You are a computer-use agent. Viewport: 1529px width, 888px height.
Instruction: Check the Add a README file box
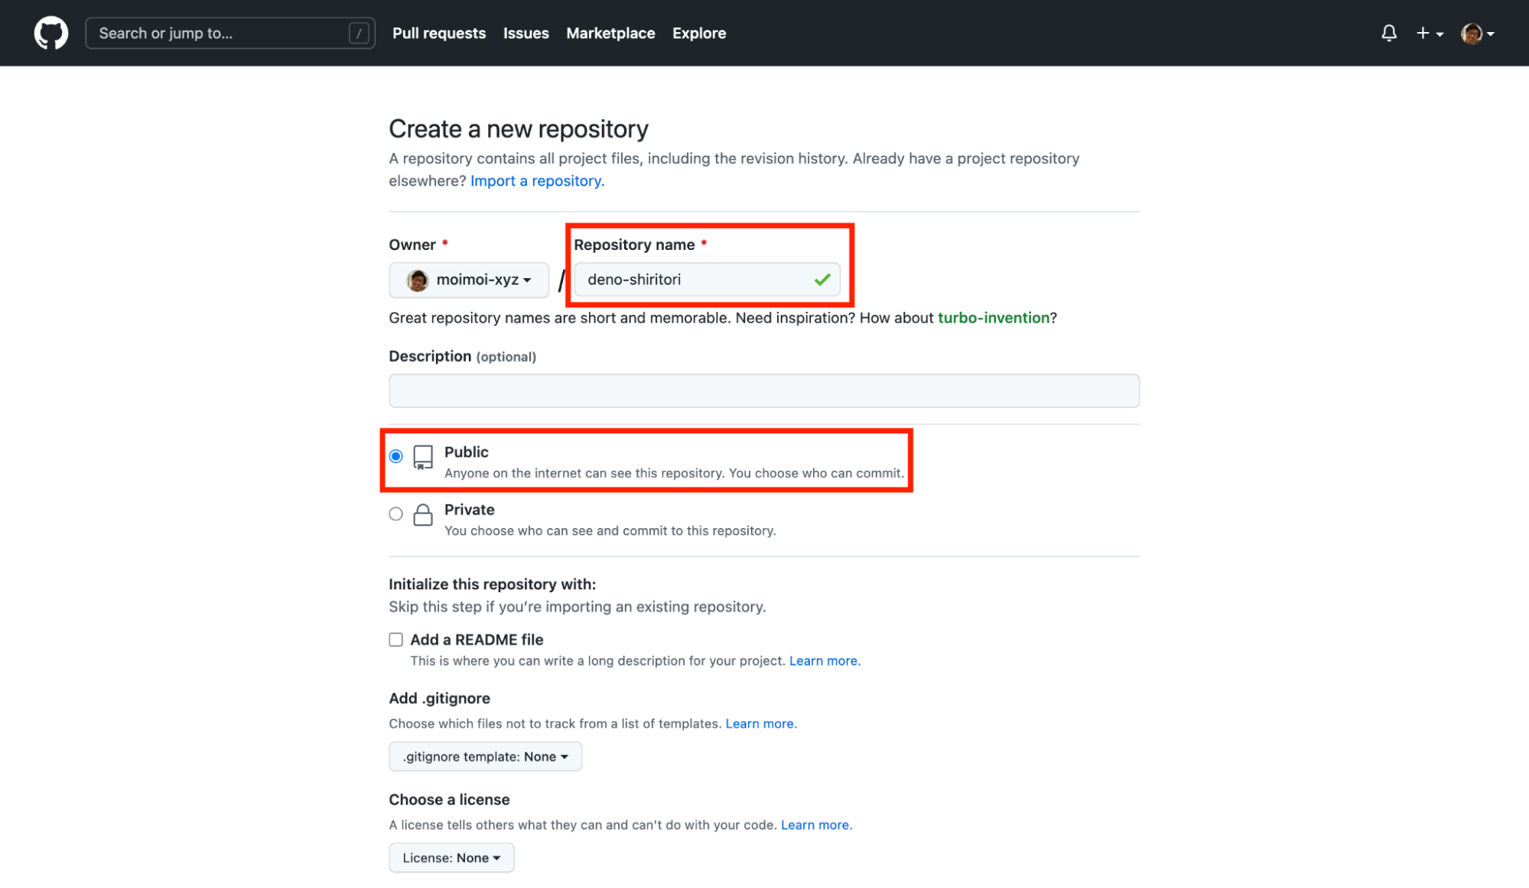395,640
